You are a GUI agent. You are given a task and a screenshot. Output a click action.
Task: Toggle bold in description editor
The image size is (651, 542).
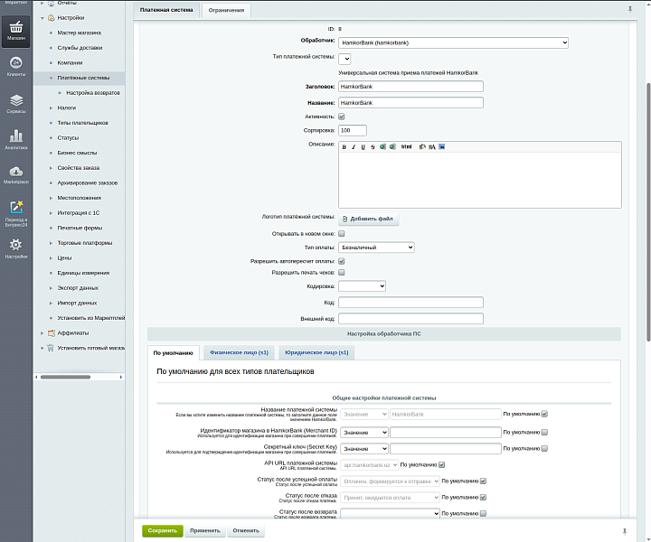point(344,146)
